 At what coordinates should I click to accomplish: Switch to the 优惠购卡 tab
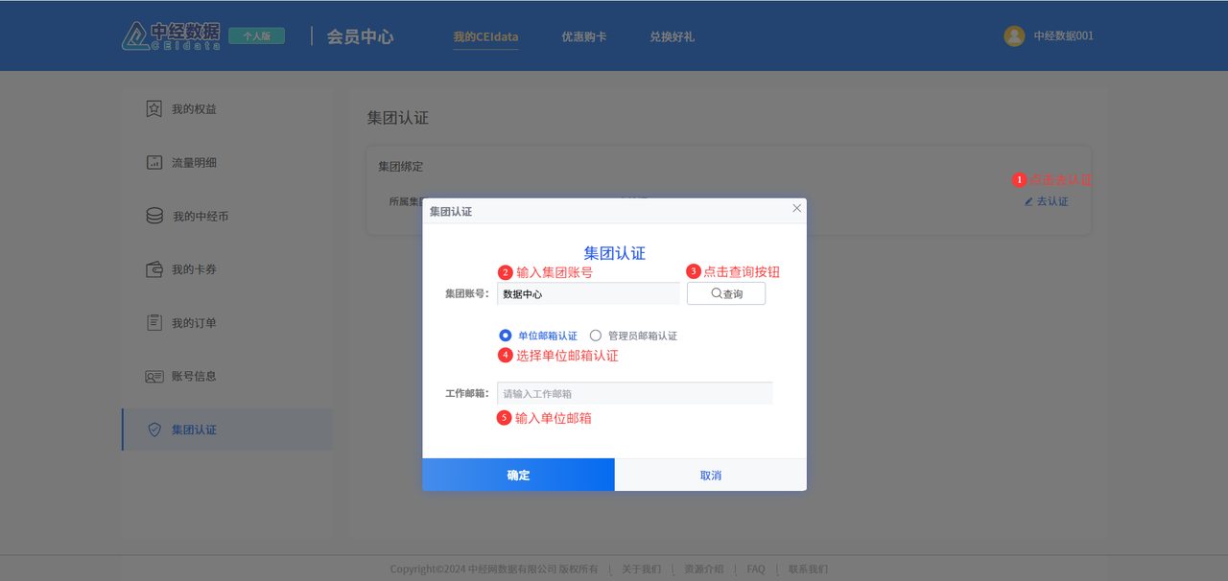[x=584, y=36]
